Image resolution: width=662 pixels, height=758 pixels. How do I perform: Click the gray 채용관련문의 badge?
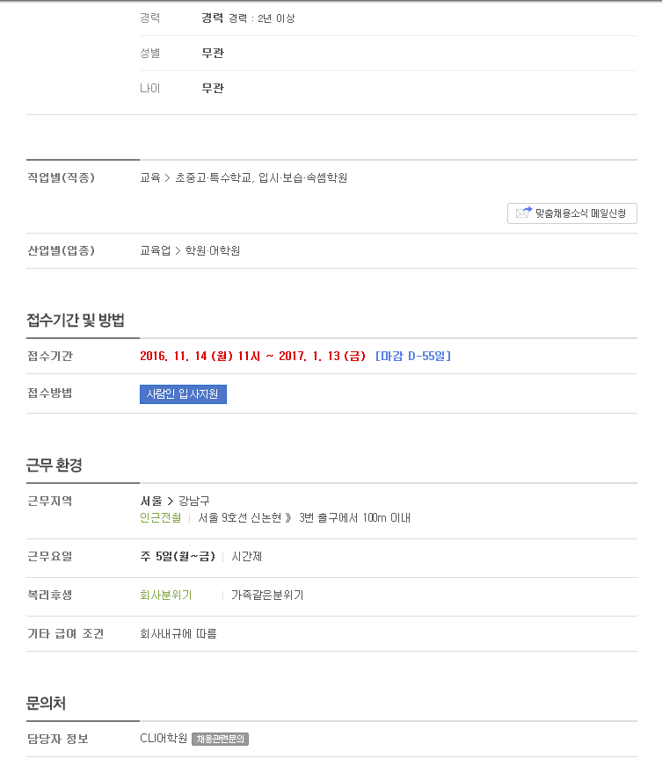click(x=220, y=739)
